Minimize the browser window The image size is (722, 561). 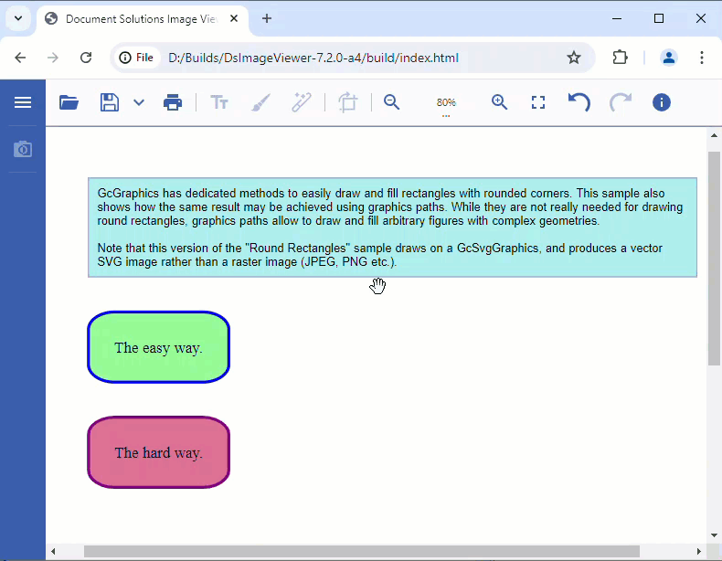pos(617,18)
